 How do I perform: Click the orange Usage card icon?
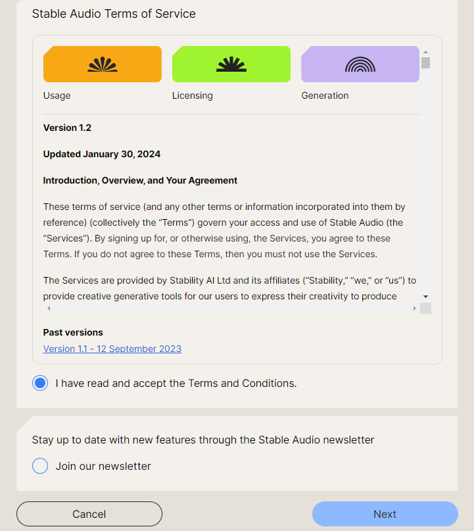coord(103,64)
